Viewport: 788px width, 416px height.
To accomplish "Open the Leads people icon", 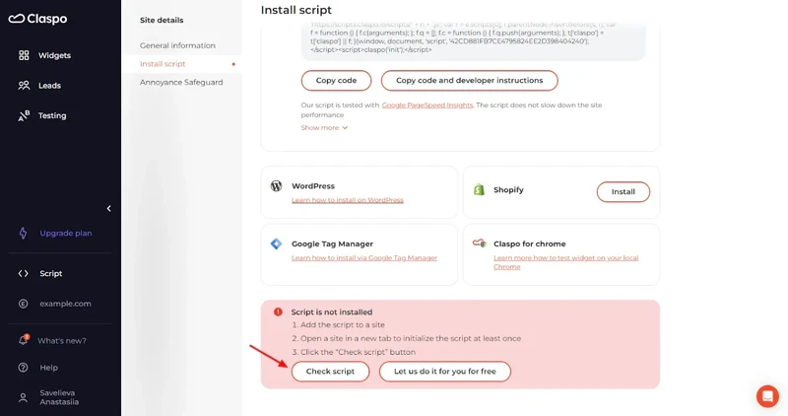I will (24, 86).
